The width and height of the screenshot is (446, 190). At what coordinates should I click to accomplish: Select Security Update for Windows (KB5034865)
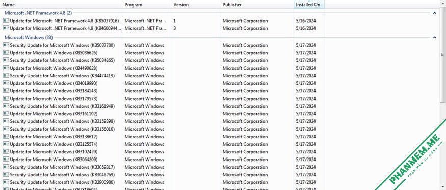point(62,60)
